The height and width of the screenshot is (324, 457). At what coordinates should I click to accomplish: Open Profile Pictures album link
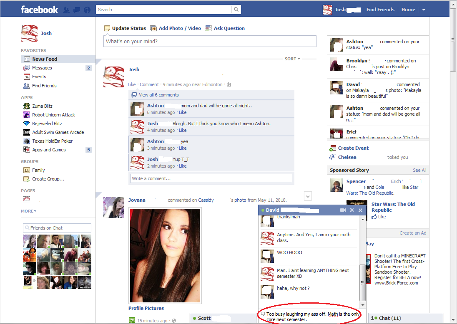coord(146,308)
